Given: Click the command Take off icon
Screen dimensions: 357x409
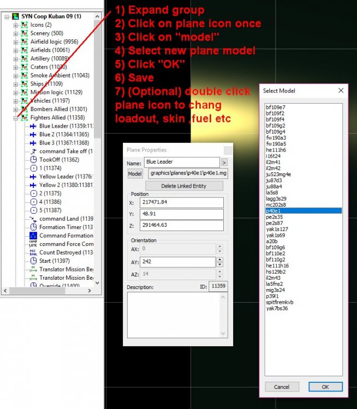Looking at the screenshot, I should coord(32,151).
